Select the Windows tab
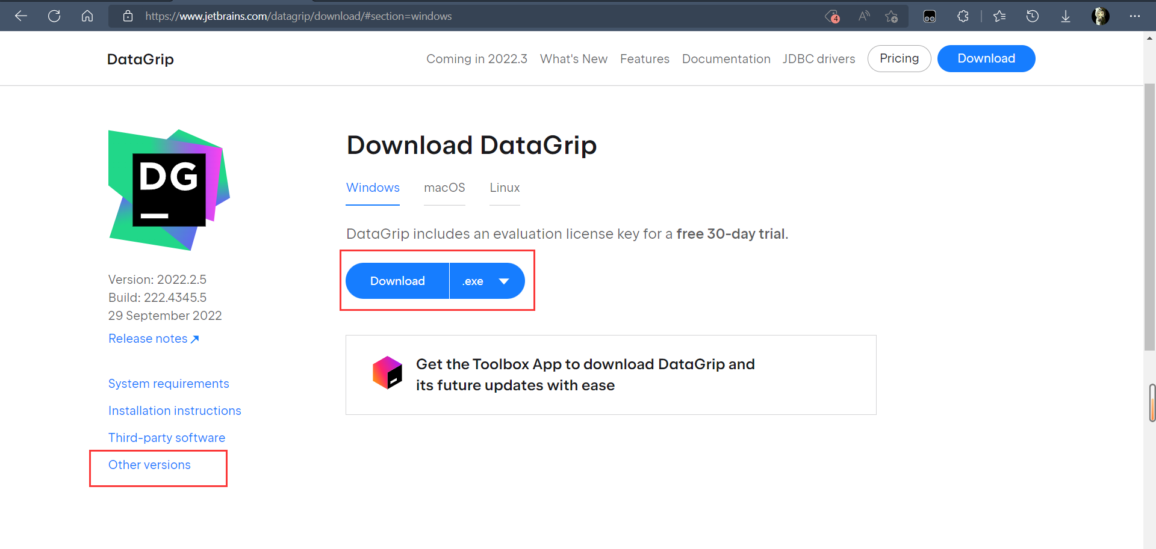Viewport: 1156px width, 549px height. [x=373, y=188]
